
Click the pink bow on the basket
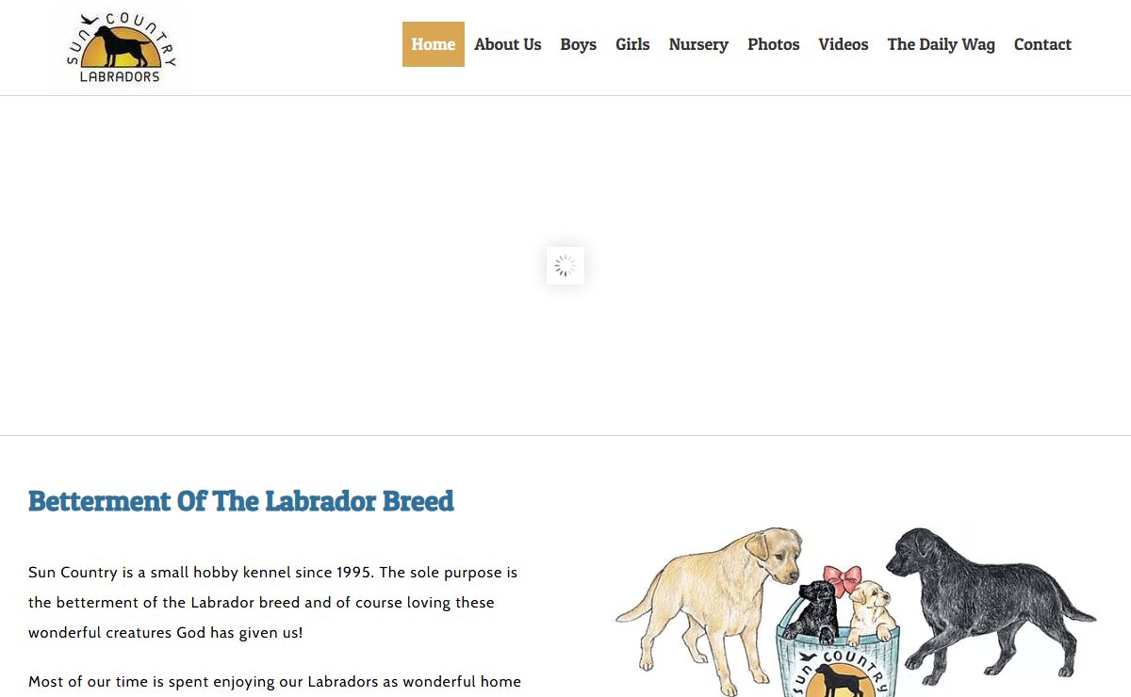(842, 578)
